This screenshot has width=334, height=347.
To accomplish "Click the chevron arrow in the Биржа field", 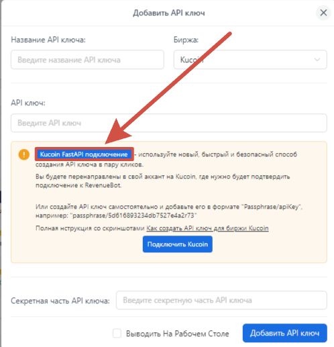I will coord(317,60).
